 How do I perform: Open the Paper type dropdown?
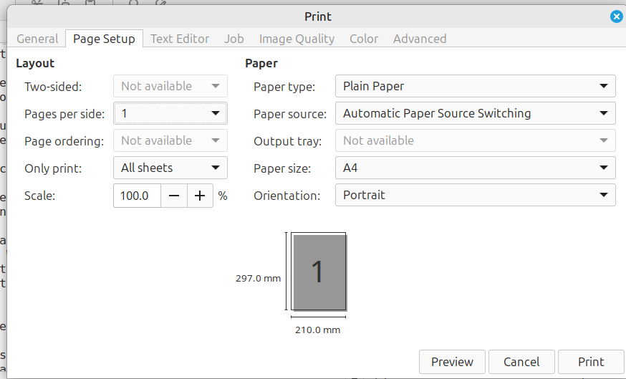475,86
